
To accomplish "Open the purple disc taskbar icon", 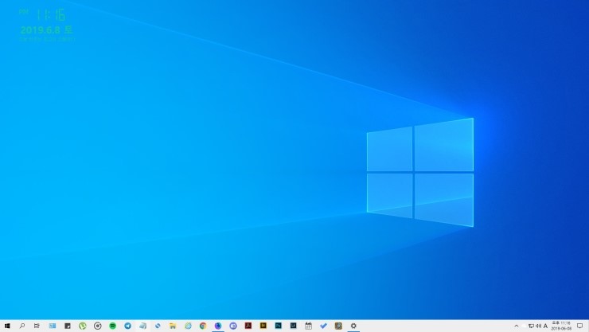I will tap(233, 326).
